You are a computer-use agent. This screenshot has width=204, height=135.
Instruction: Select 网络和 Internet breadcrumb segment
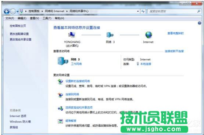tap(54, 11)
